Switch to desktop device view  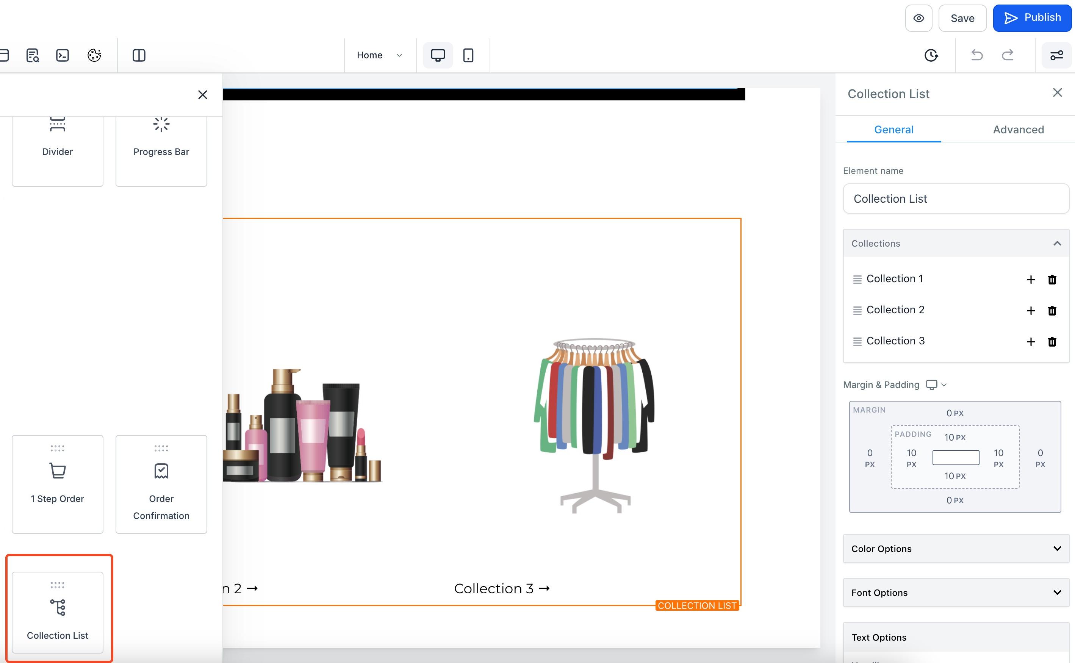point(438,55)
